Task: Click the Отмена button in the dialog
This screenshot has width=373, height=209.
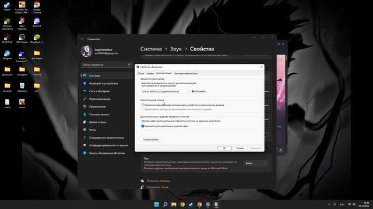Action: click(x=240, y=148)
